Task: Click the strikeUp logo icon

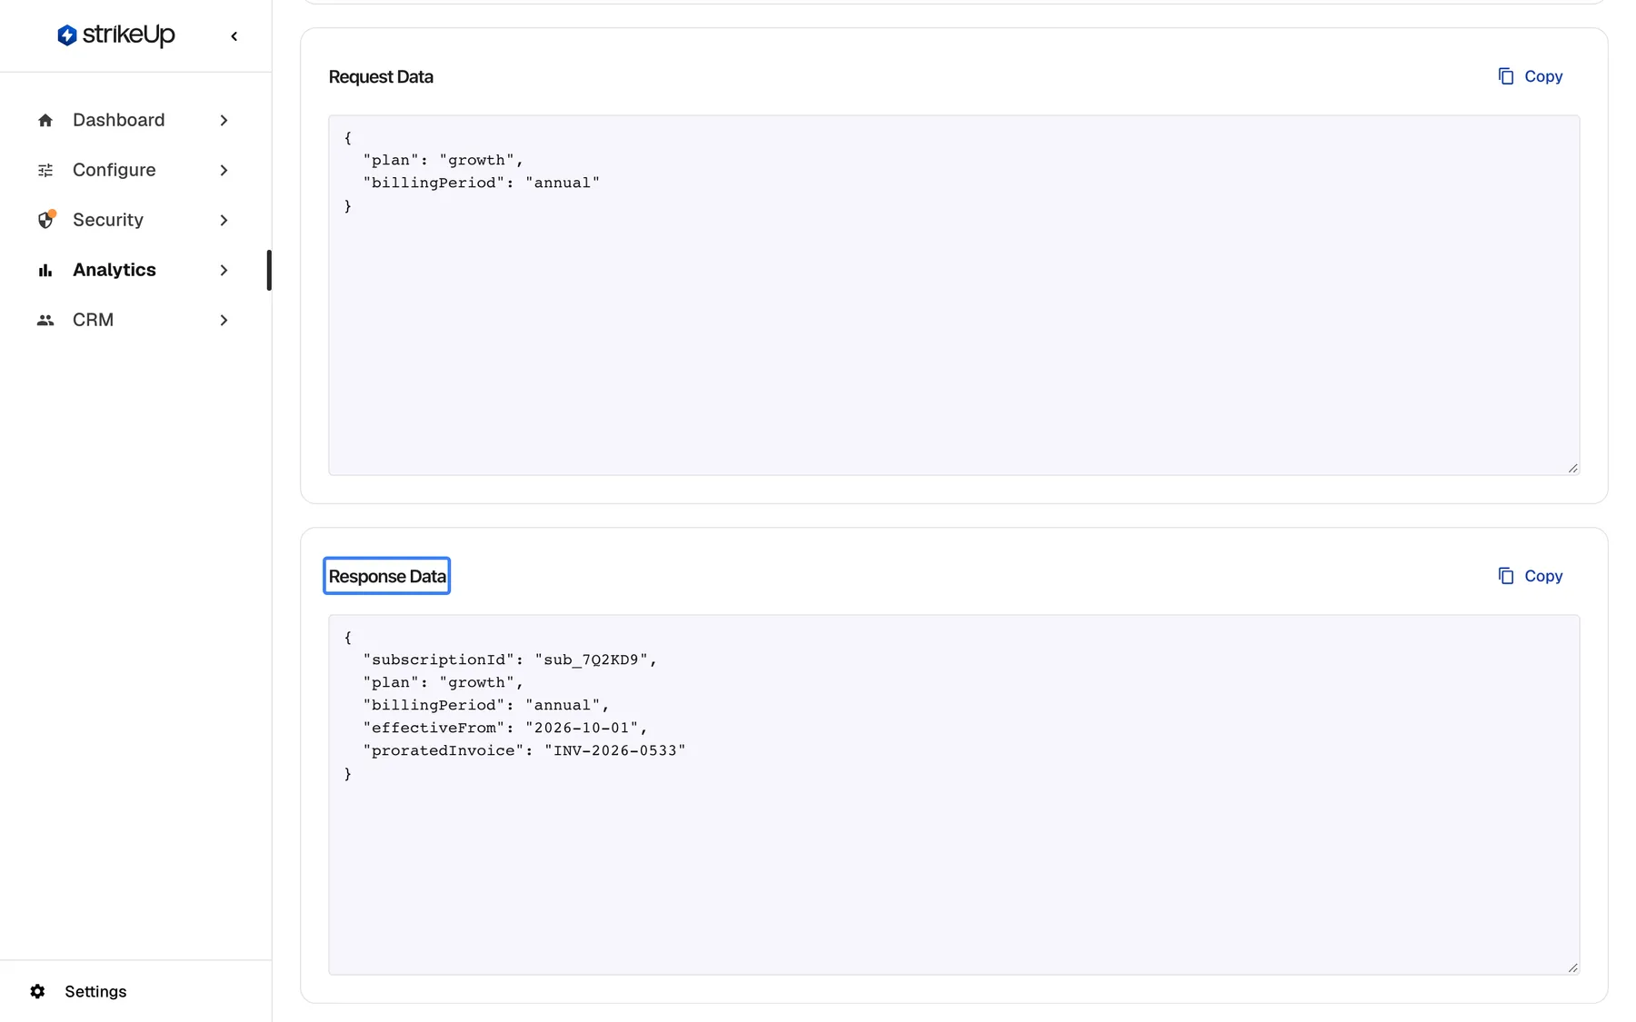Action: 66,35
